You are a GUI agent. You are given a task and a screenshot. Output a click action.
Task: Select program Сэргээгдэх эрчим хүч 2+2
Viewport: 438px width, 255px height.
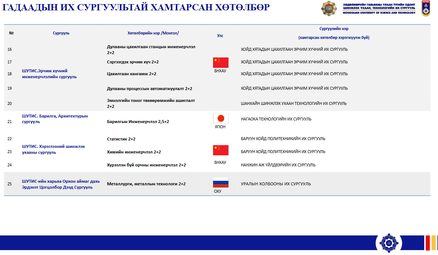[133, 62]
